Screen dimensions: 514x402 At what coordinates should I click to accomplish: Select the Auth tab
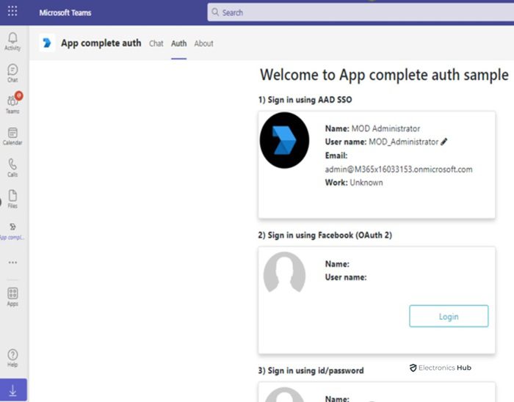tap(178, 43)
